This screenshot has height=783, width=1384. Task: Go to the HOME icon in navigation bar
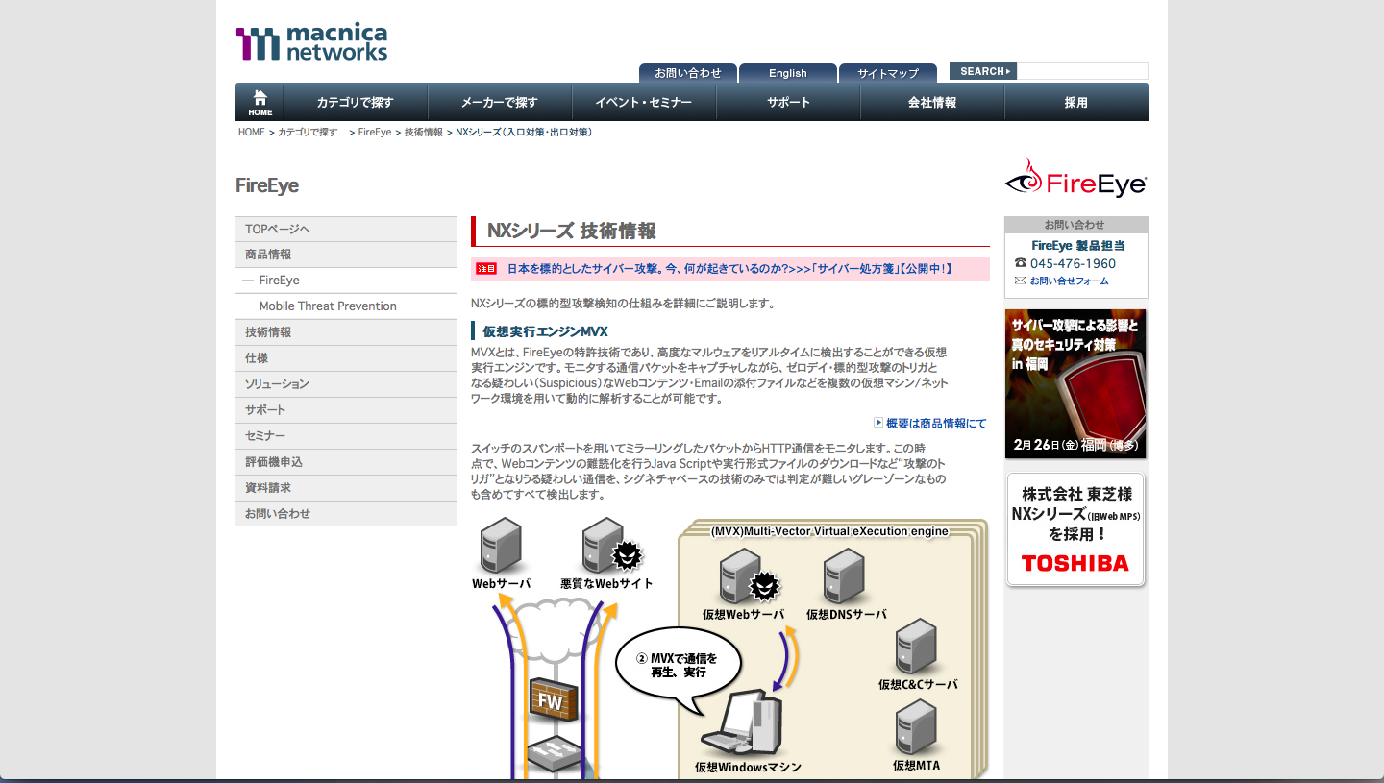coord(259,102)
